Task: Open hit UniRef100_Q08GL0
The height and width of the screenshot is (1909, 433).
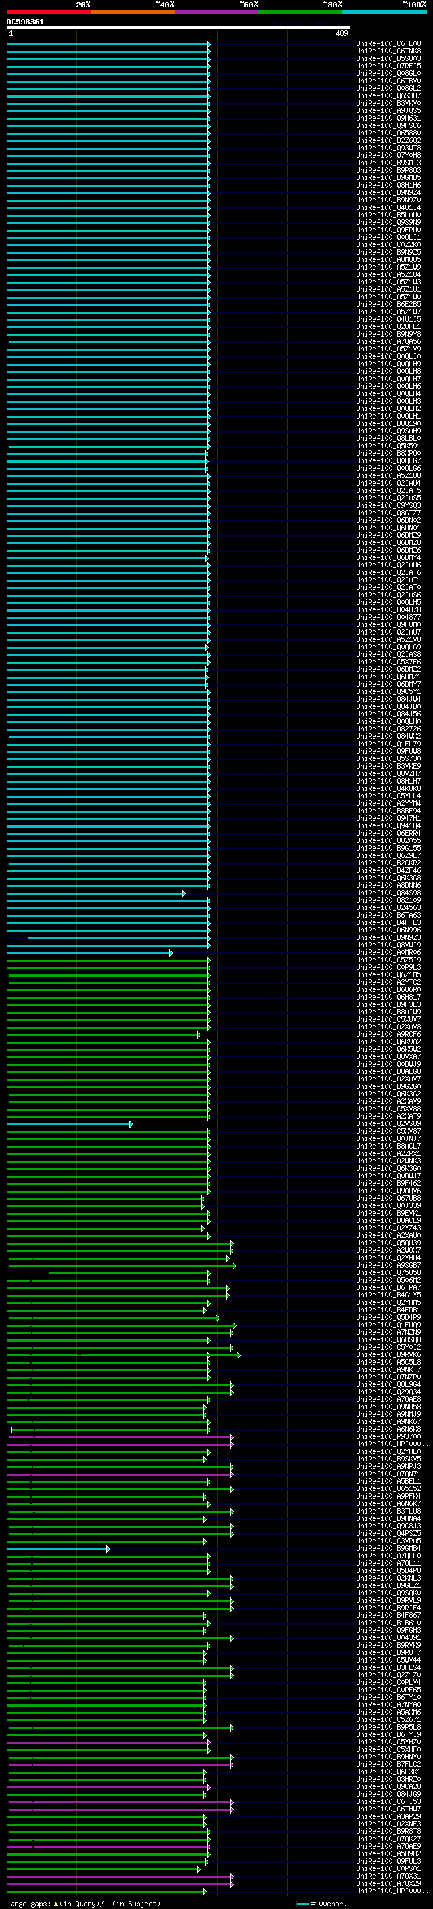Action: (388, 73)
